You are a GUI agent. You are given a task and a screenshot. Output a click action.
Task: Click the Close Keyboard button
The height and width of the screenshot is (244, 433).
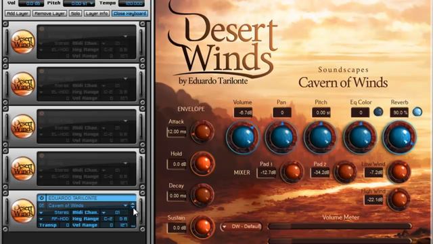click(130, 14)
